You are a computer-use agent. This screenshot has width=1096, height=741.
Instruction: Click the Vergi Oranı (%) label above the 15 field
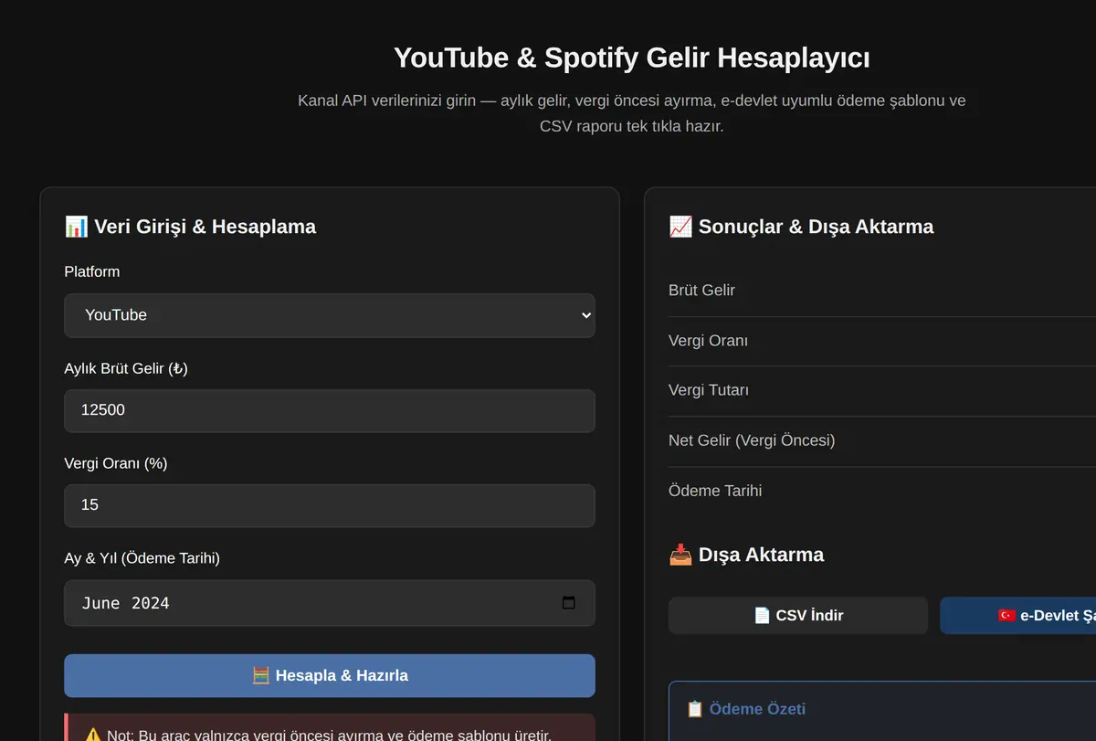115,463
